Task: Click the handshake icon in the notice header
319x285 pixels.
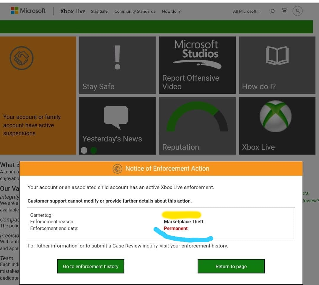Action: (x=117, y=169)
